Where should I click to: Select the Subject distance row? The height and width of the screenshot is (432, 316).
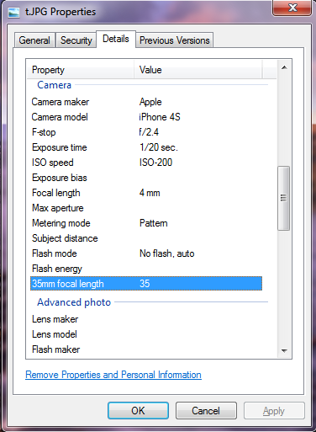point(146,238)
